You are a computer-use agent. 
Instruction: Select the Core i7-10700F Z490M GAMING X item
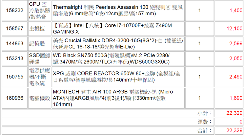112,28
